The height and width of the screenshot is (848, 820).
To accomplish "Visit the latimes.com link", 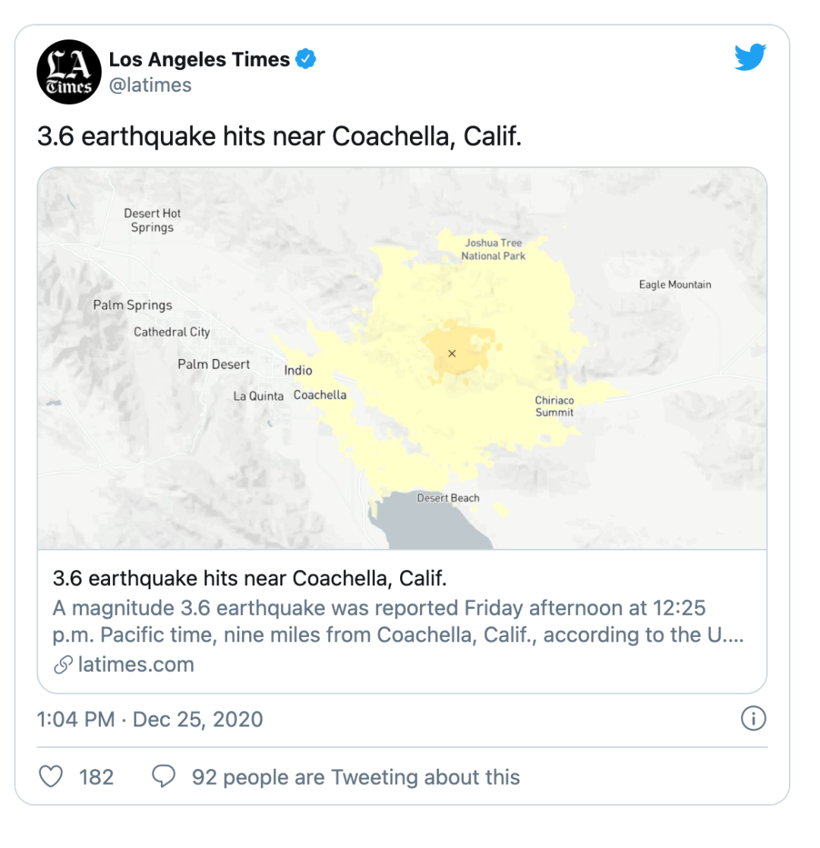I will (x=137, y=665).
